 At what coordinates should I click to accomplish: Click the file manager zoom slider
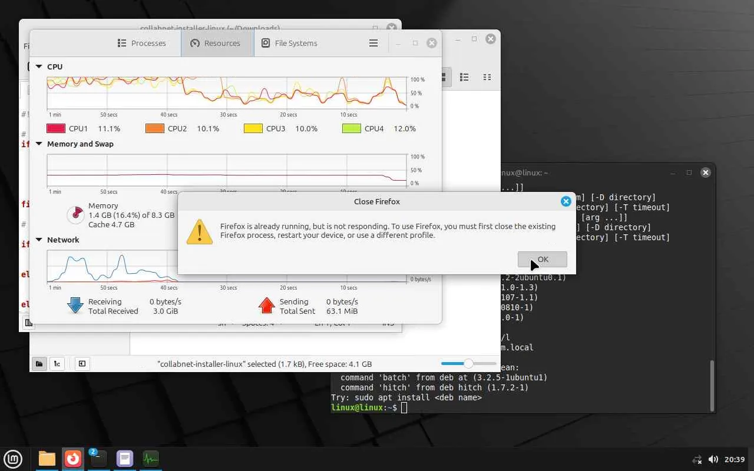click(468, 364)
